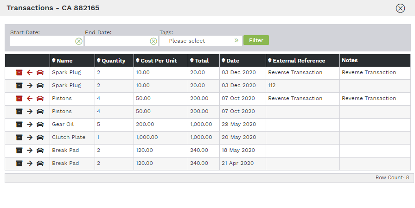
Task: Clear the End Date field icon
Action: tap(153, 41)
